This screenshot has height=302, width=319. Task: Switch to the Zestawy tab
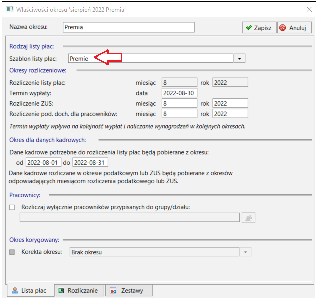[129, 290]
